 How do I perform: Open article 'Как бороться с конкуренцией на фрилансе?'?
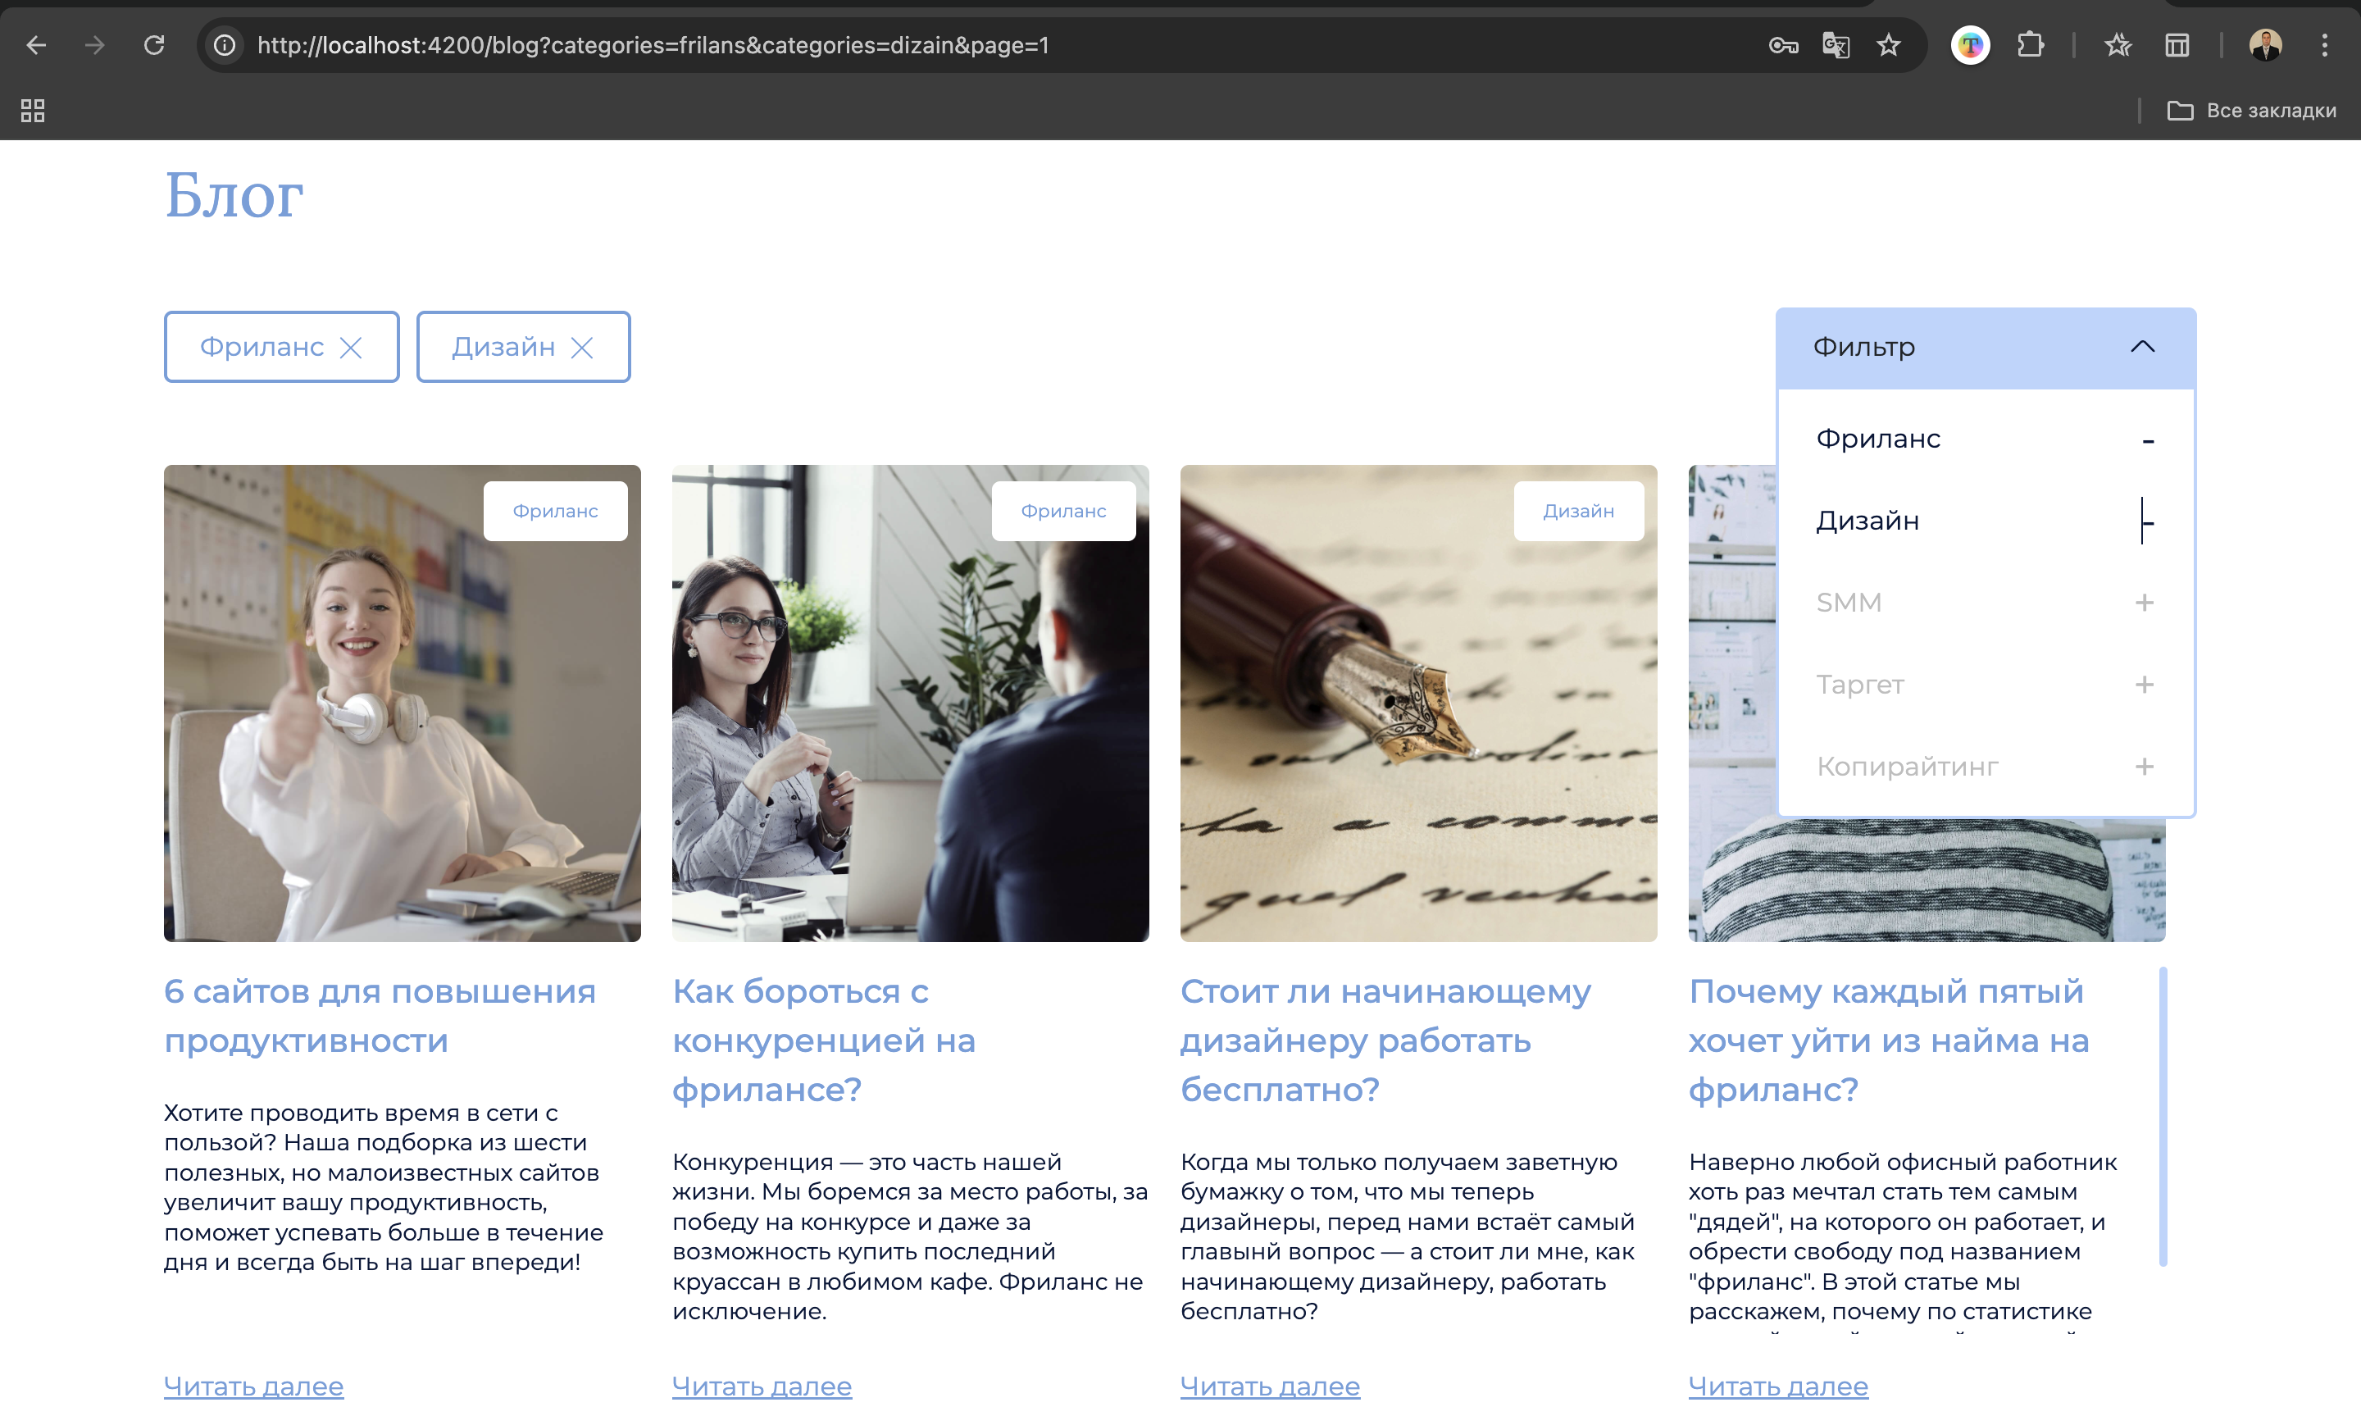(x=824, y=1040)
